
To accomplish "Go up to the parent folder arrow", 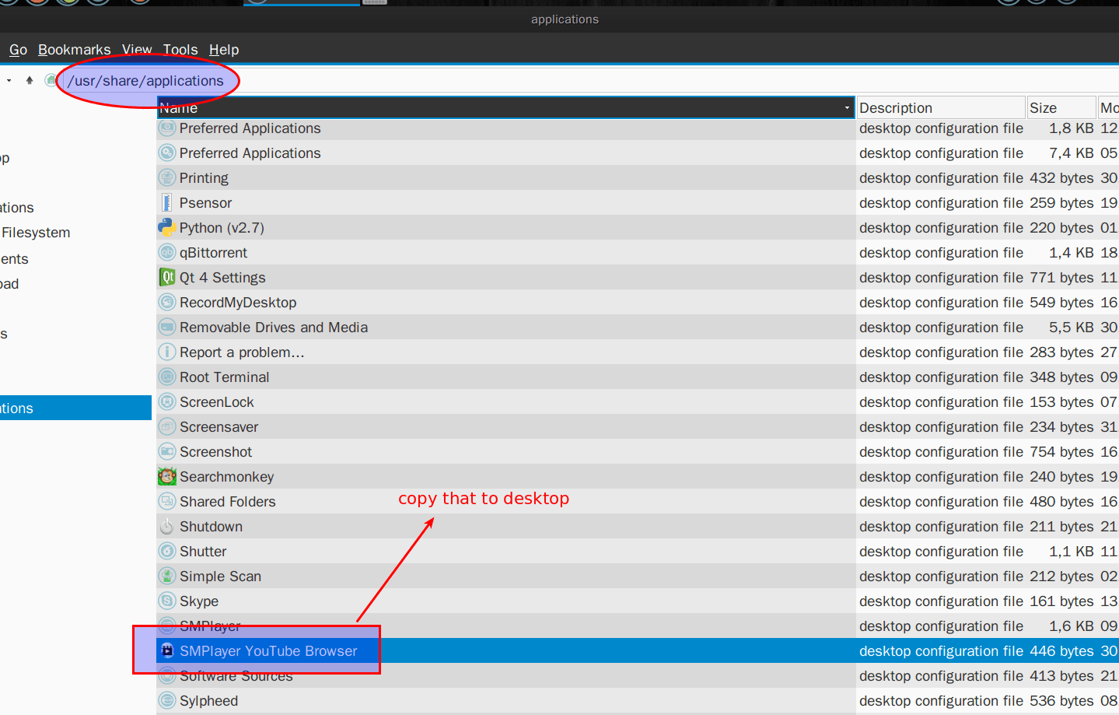I will click(x=30, y=80).
